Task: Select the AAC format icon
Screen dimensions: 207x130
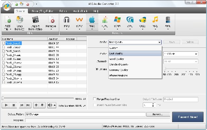Action: [x=130, y=20]
